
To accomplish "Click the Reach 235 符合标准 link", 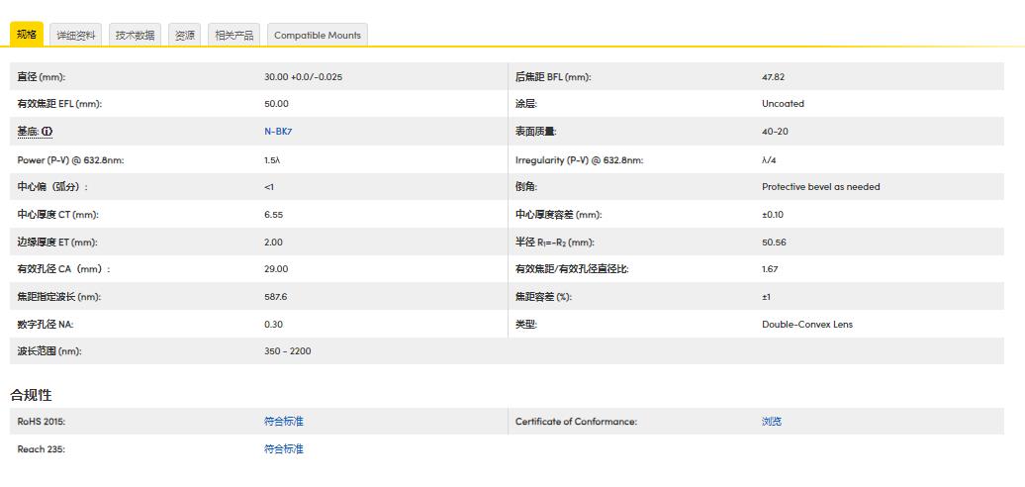I will tap(284, 449).
